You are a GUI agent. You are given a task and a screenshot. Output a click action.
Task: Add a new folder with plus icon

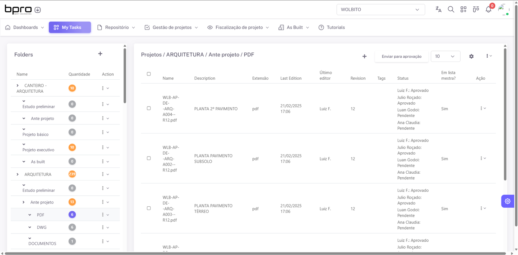click(x=100, y=54)
